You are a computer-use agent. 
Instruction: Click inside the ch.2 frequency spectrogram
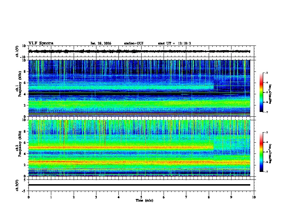pyautogui.click(x=139, y=148)
